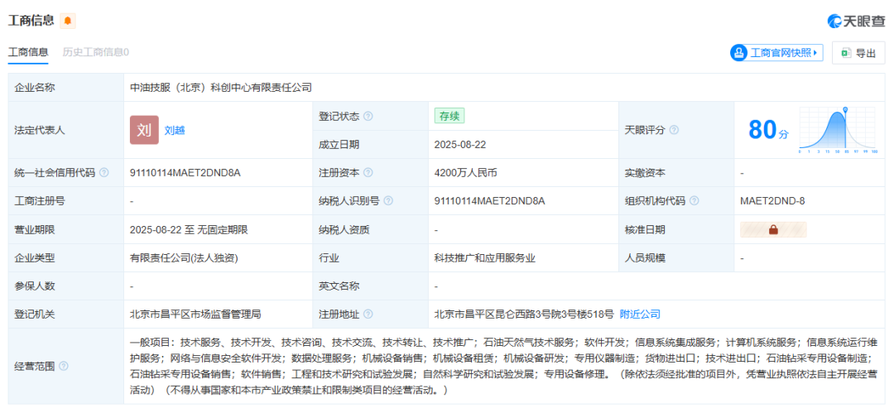Click help icon next to 注册资本
894x413 pixels.
click(368, 173)
